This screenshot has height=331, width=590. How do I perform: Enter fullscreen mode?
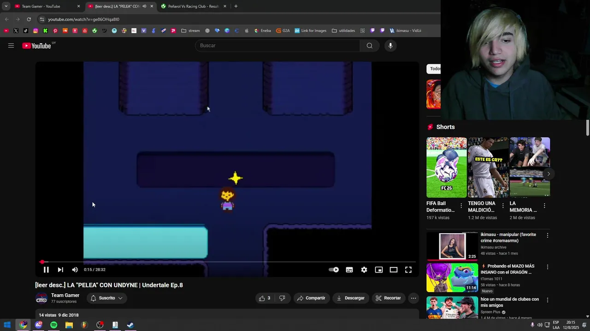pos(408,270)
